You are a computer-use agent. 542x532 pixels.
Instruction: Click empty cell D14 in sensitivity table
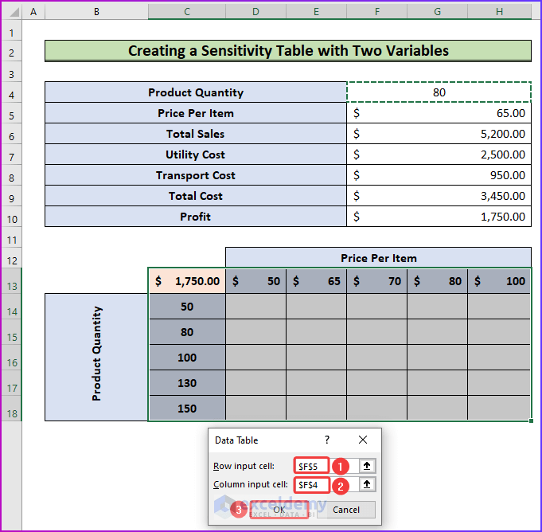255,307
